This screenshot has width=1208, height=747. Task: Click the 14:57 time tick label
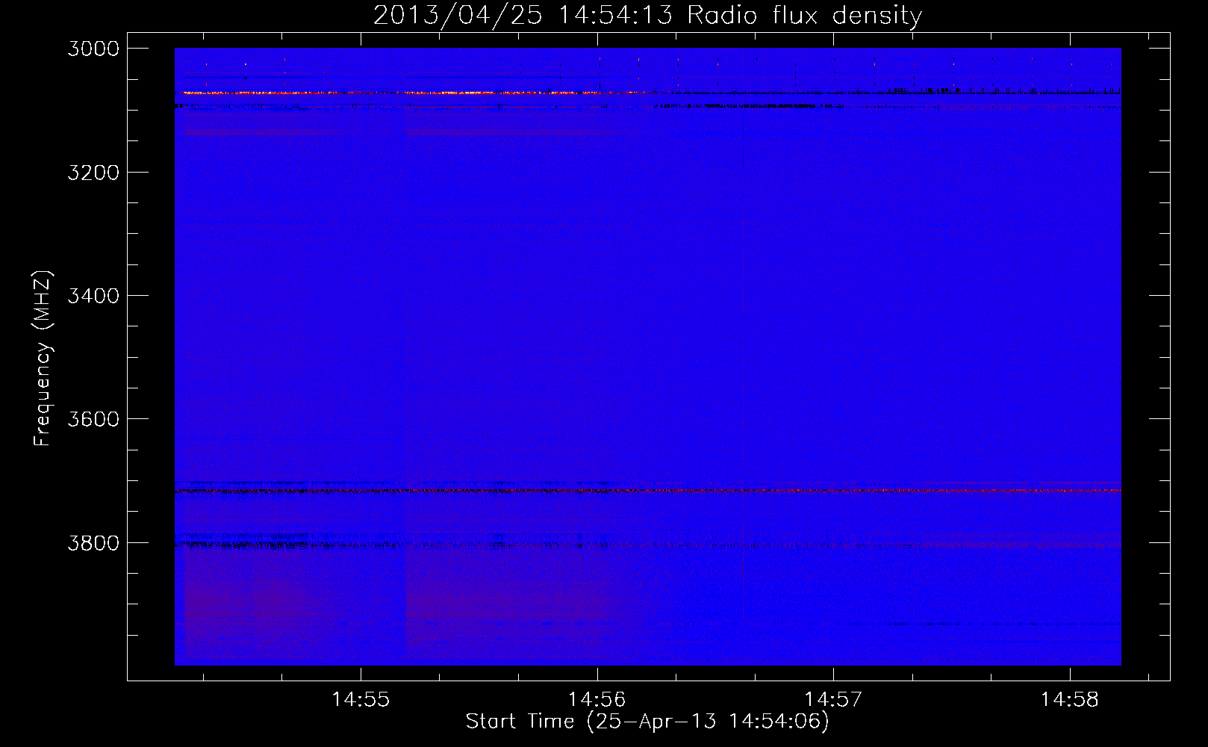(833, 700)
